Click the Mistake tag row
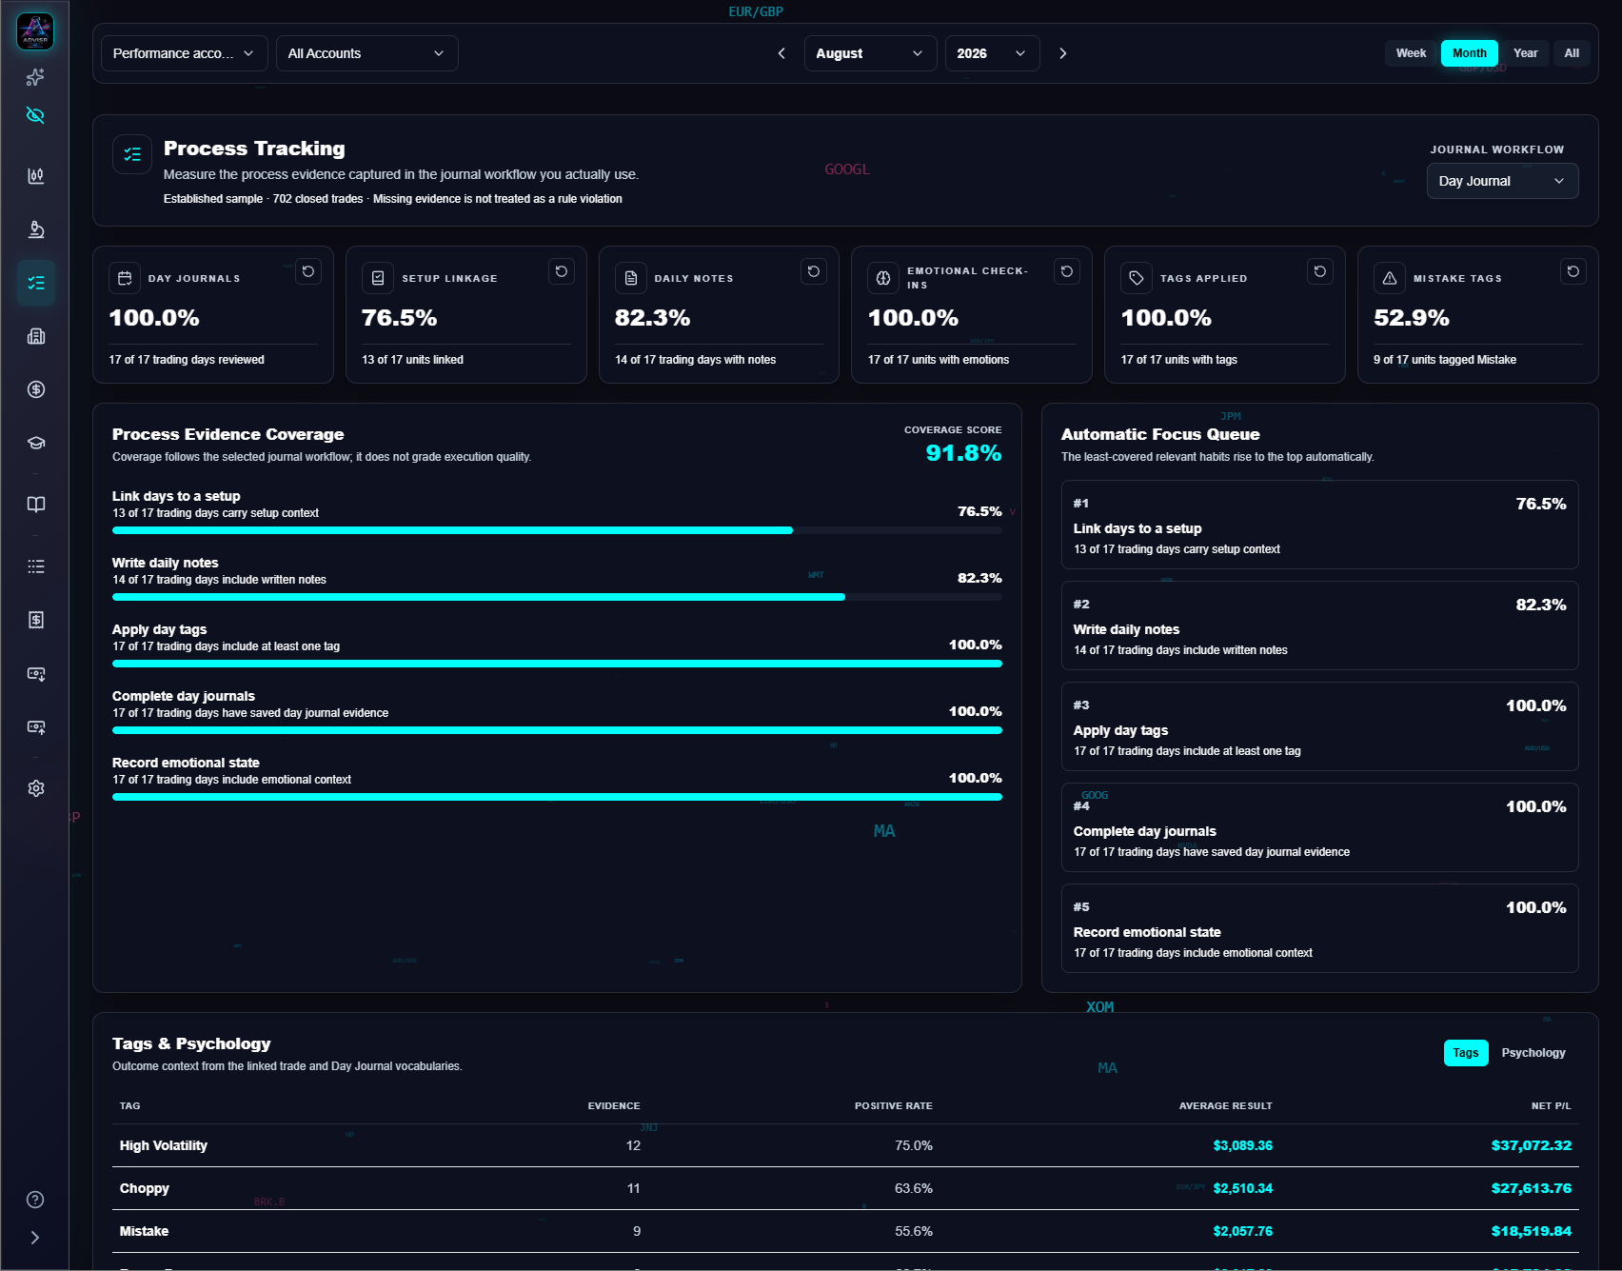The image size is (1622, 1271). (x=845, y=1231)
